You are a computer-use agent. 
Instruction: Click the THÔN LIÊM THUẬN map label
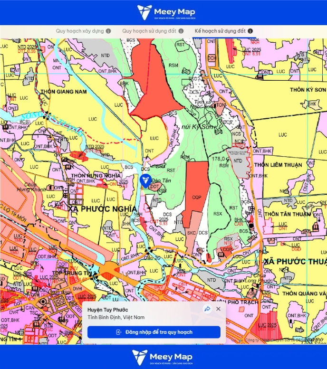[x=278, y=165]
